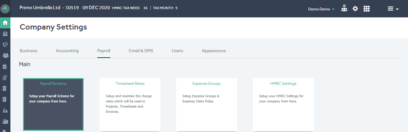Switch to the Accounting tab
This screenshot has width=408, height=132.
(x=67, y=51)
